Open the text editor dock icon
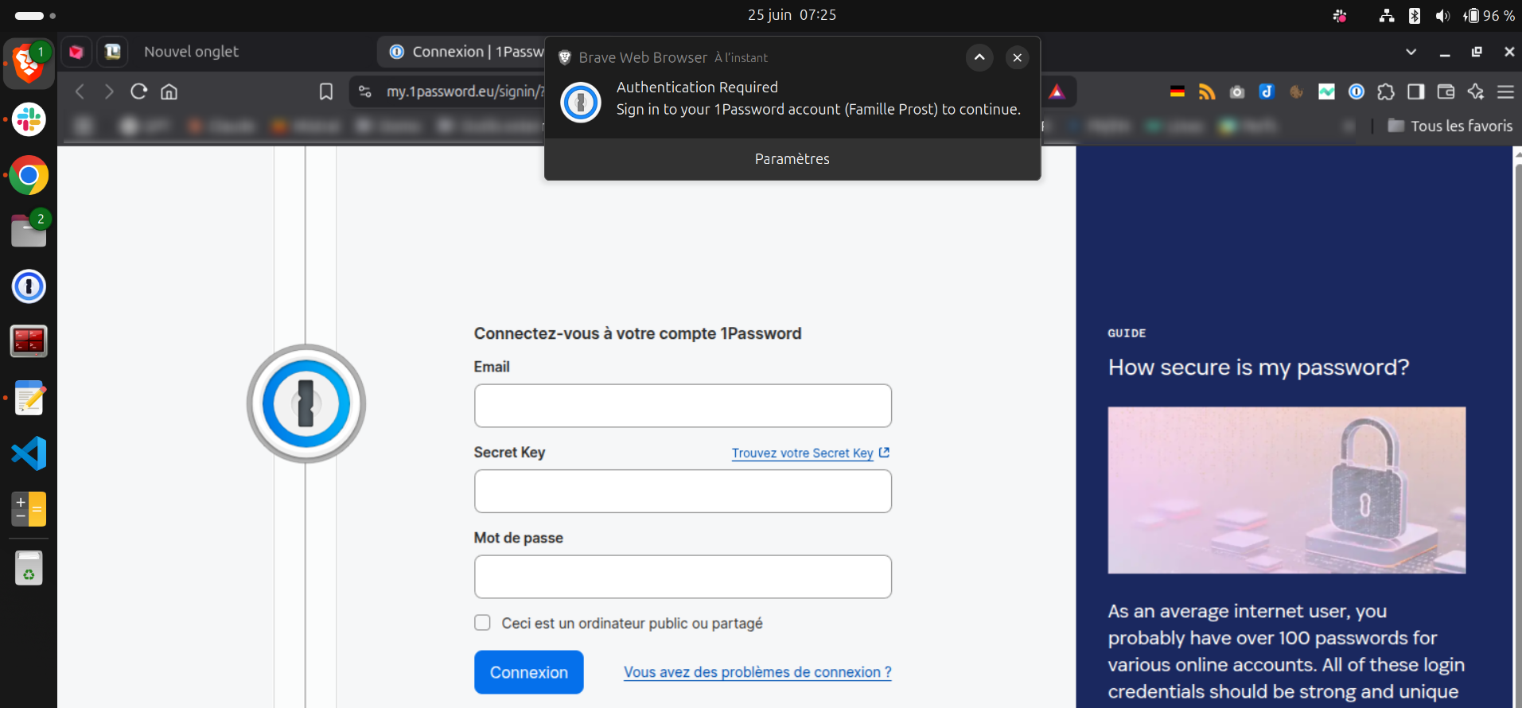The image size is (1522, 708). (29, 398)
